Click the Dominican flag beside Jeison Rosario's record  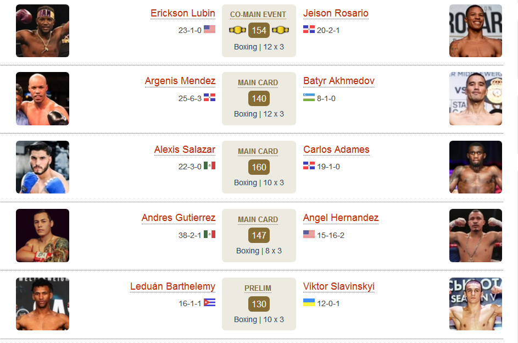(x=309, y=30)
